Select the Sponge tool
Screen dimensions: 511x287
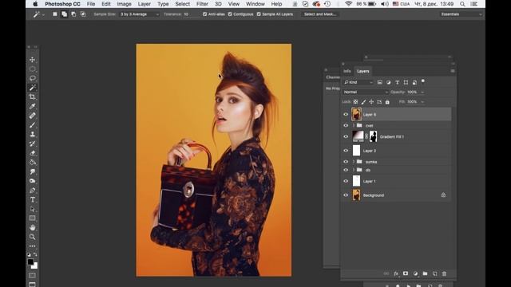click(32, 181)
